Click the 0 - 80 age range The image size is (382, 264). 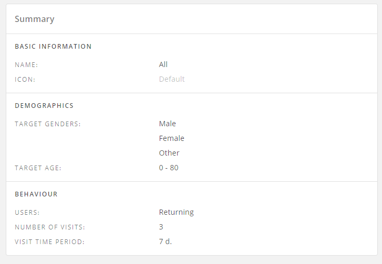point(169,168)
